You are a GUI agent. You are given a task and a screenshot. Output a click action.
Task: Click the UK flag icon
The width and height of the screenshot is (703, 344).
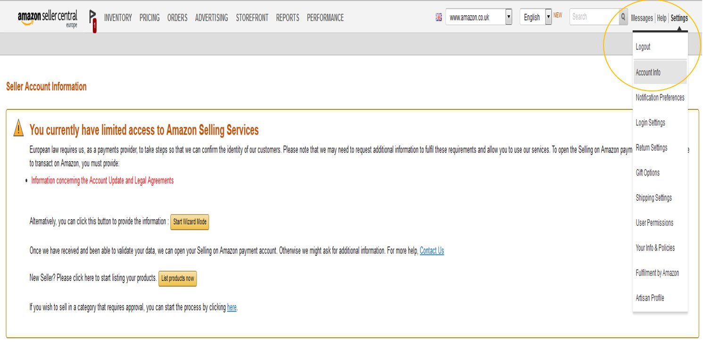[x=438, y=17]
